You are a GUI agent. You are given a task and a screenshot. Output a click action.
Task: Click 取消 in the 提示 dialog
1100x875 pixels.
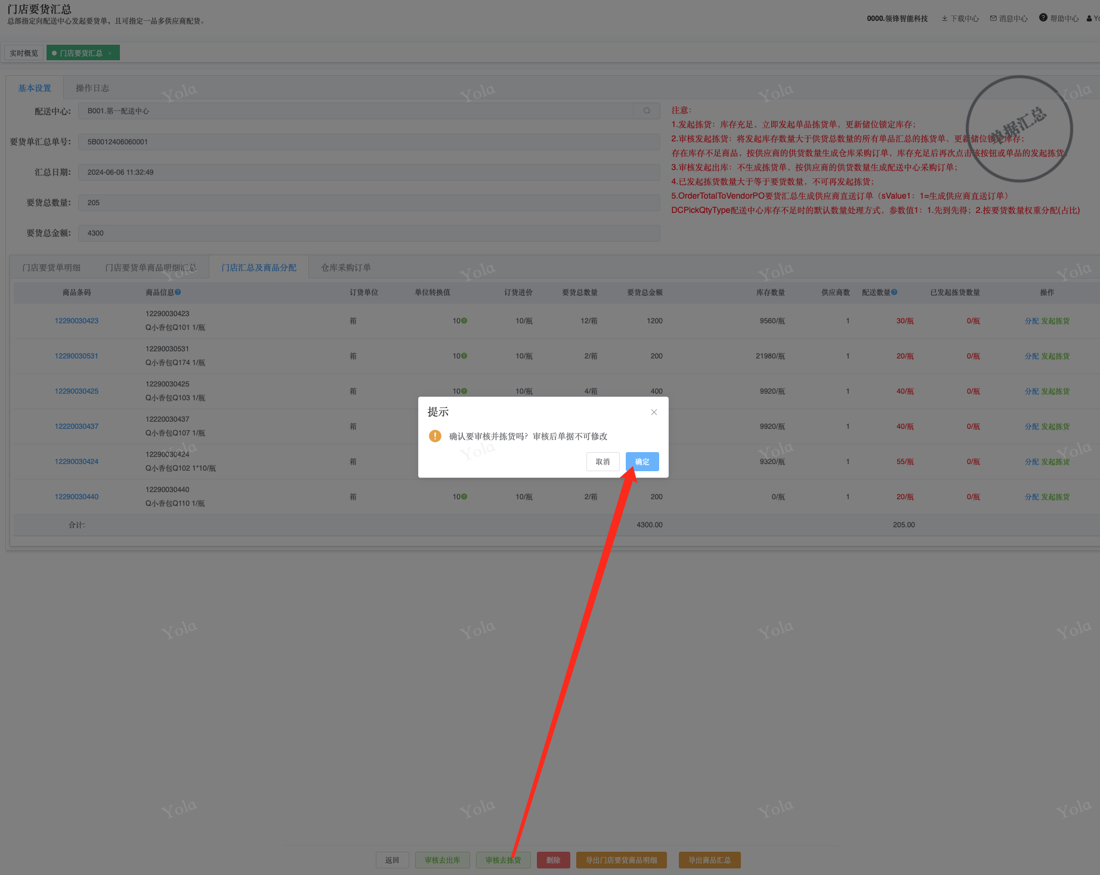(x=603, y=462)
